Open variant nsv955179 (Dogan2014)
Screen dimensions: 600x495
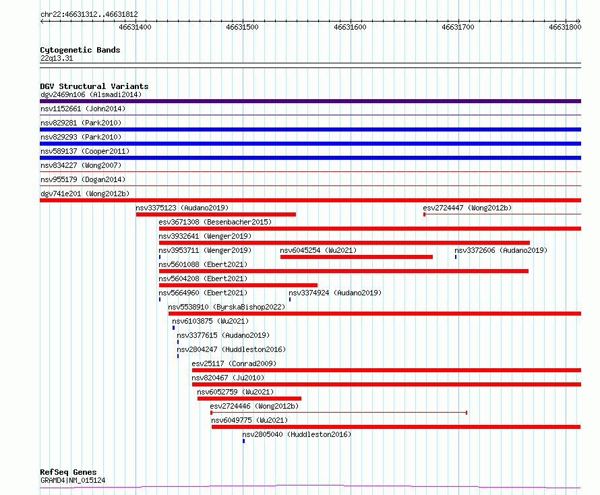tap(83, 179)
